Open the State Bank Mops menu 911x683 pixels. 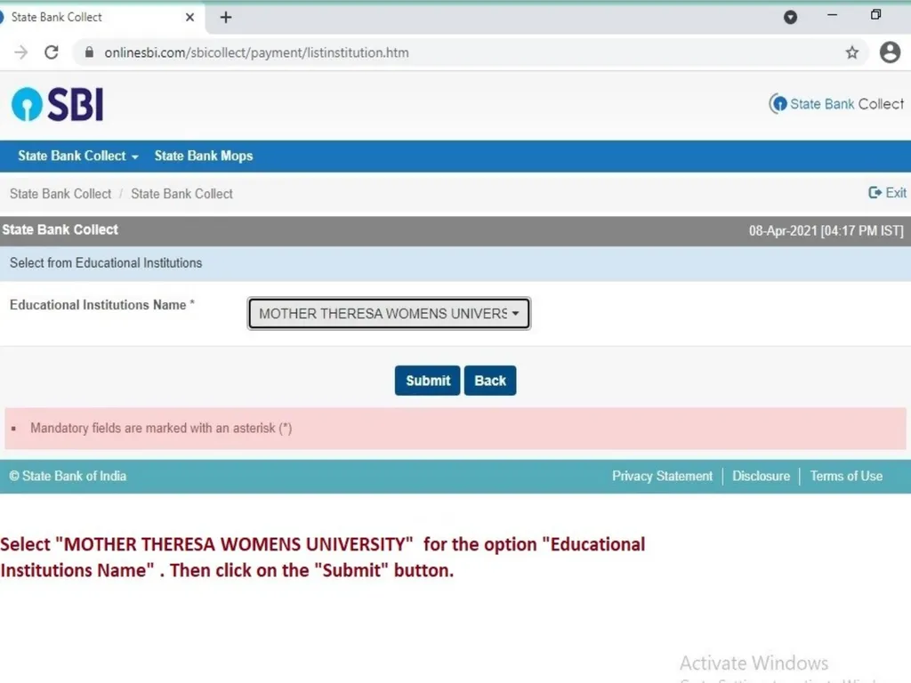point(204,156)
